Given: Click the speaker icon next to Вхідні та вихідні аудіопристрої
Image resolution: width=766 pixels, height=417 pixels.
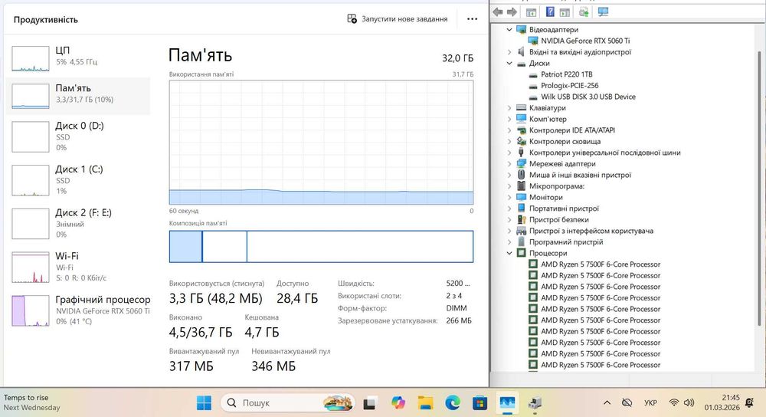Looking at the screenshot, I should coord(521,52).
